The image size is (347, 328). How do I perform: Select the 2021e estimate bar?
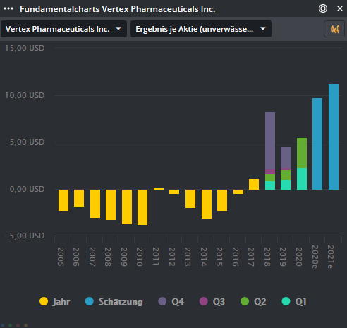coord(334,137)
